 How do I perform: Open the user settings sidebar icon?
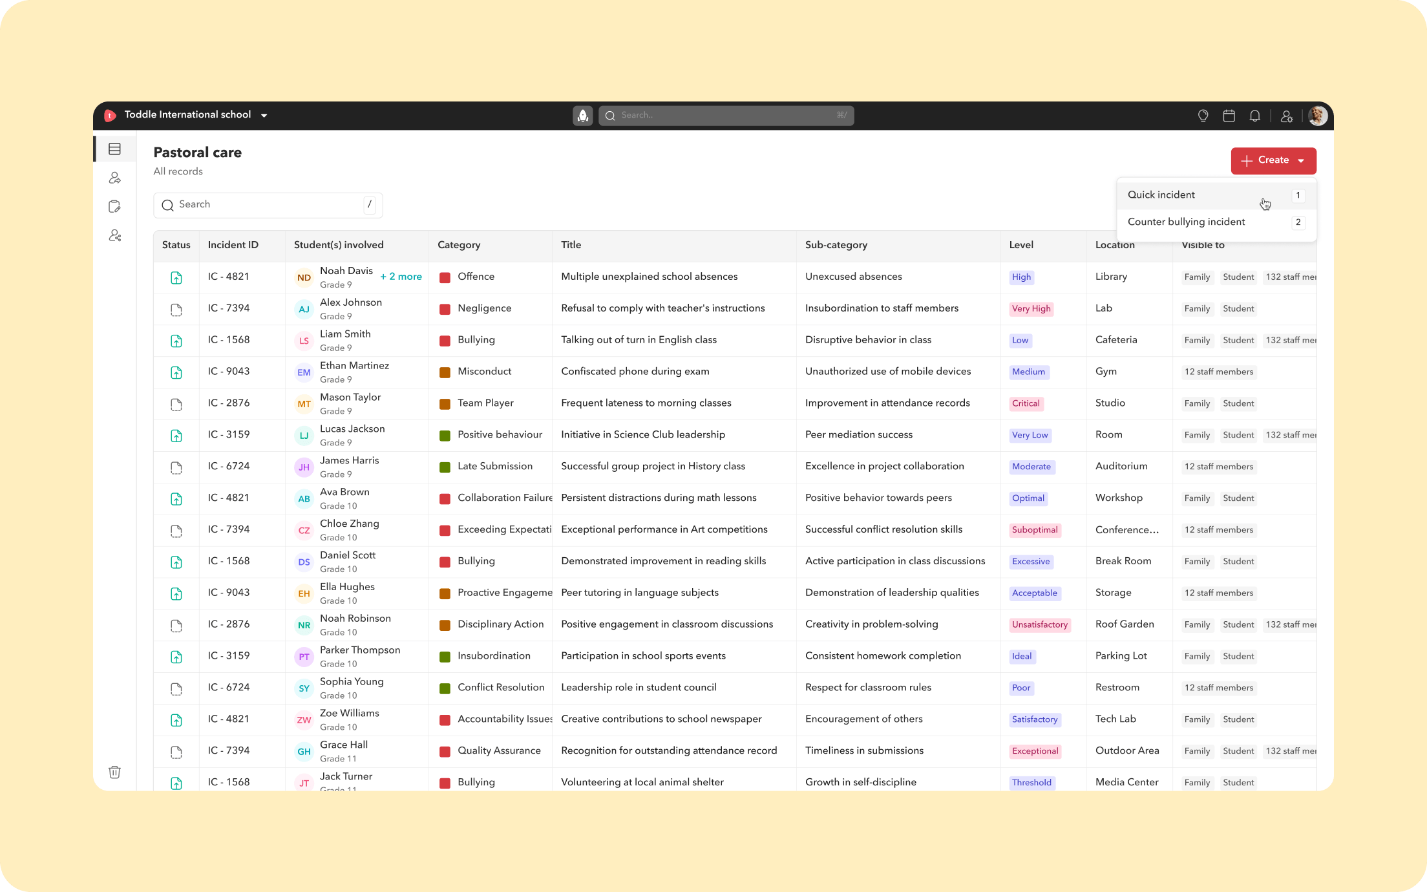[x=115, y=236]
